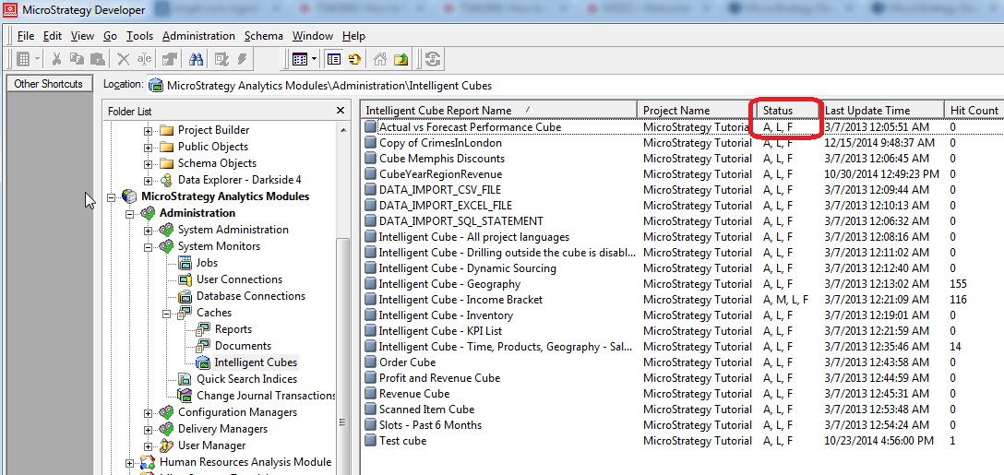Expand the Delivery Managers node

click(148, 429)
